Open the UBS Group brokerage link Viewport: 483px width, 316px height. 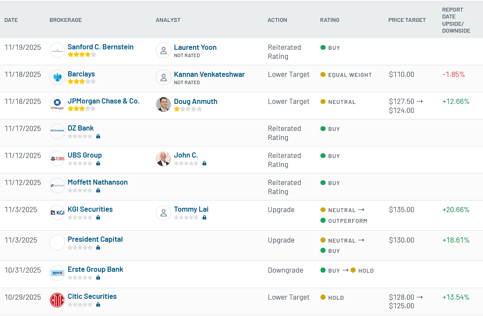point(85,155)
